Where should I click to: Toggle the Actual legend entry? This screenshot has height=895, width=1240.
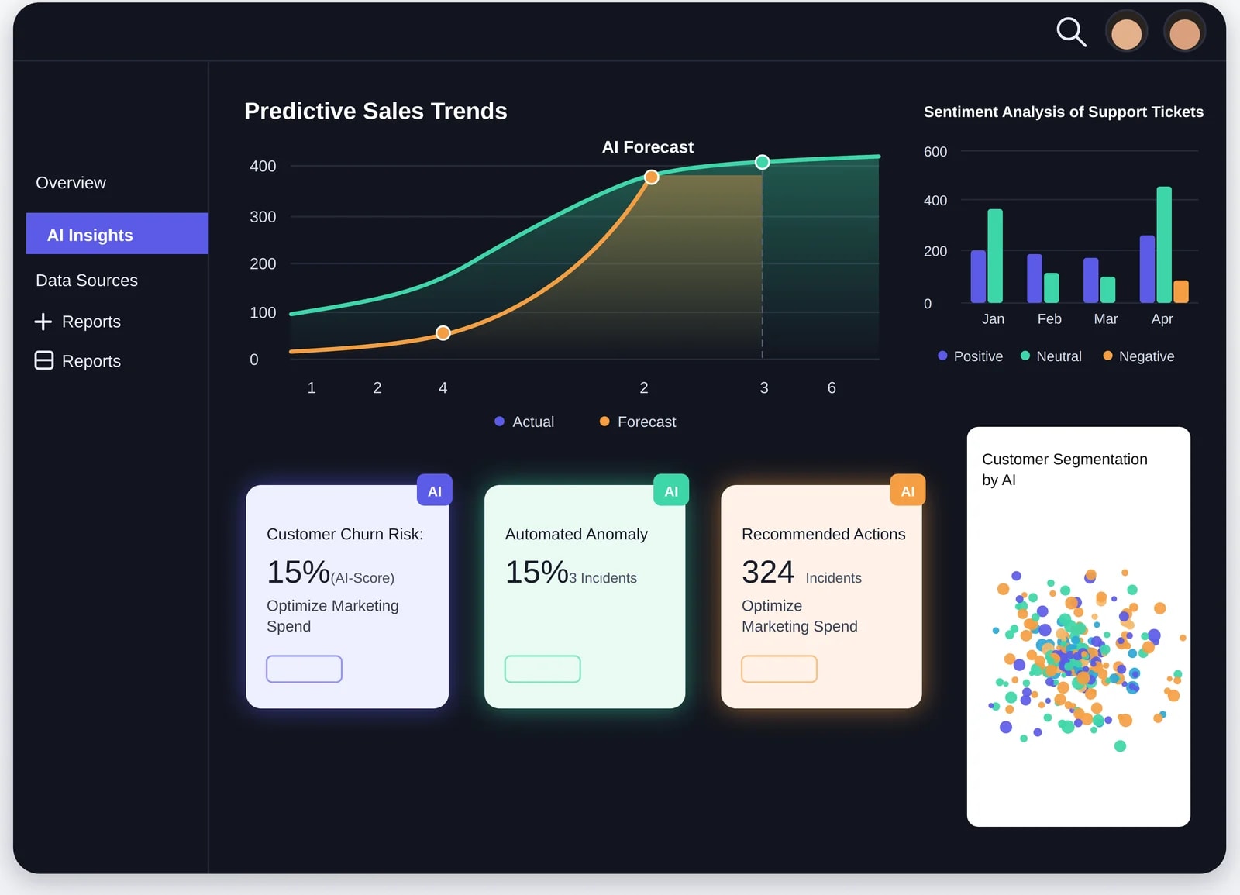[x=525, y=422]
